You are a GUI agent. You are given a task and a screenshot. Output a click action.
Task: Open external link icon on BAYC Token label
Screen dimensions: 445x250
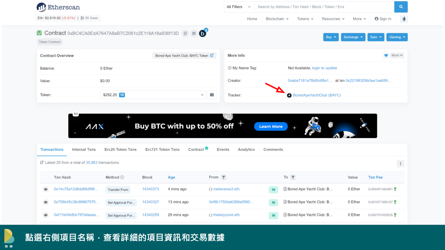pos(212,55)
